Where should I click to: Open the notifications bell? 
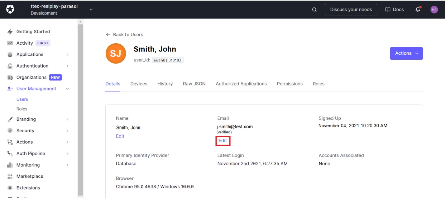tap(418, 10)
